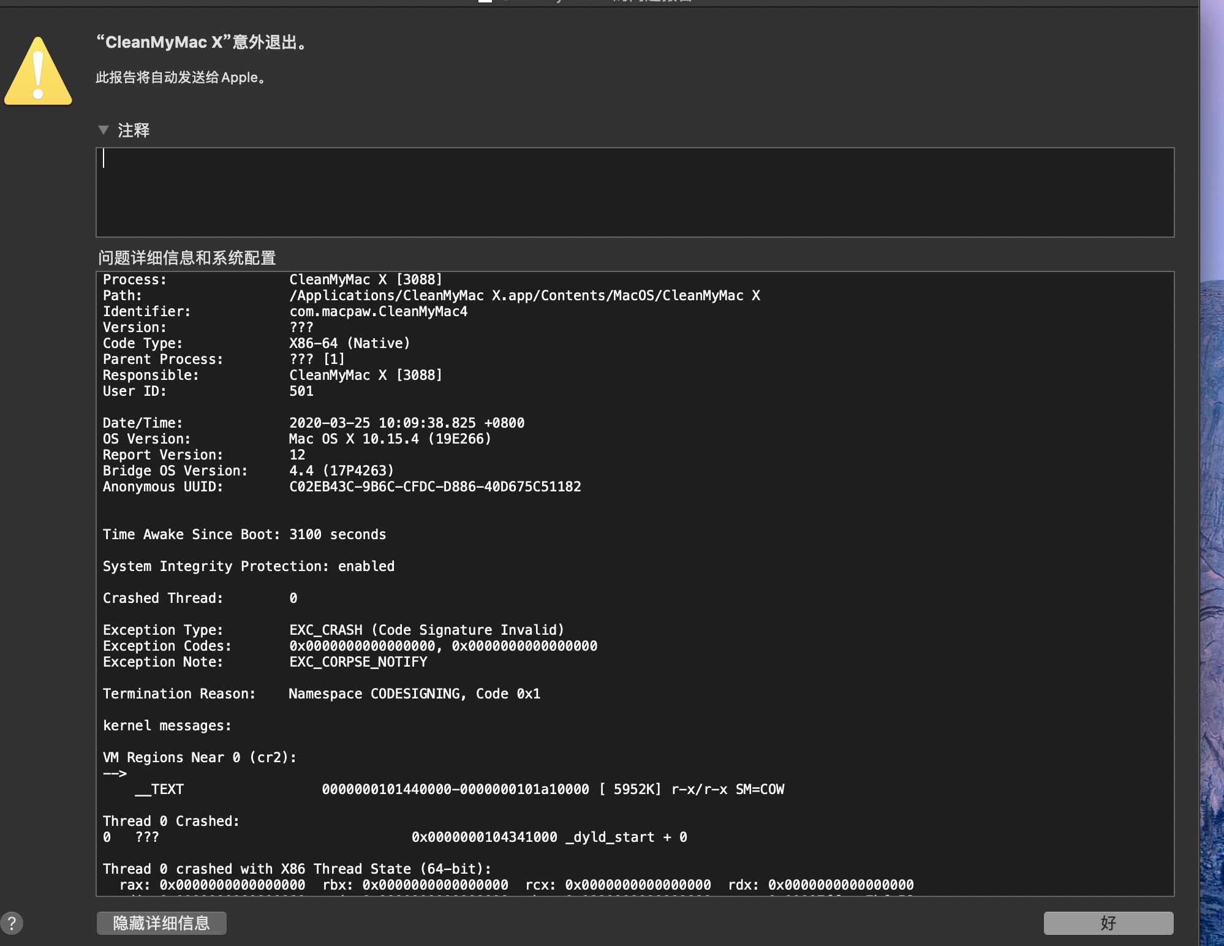
Task: Click the 好 confirm button
Action: (x=1108, y=923)
